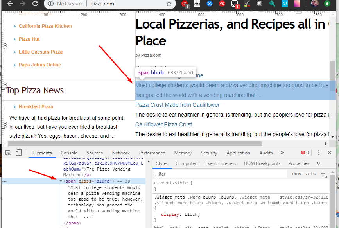Screen dimensions: 339x228
Task: Open the green hammer extension icon
Action: coord(272,4)
